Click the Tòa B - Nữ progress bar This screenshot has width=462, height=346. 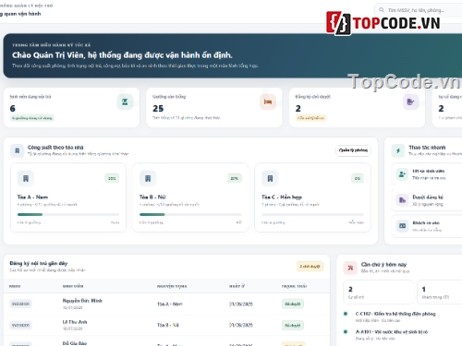pyautogui.click(x=190, y=214)
